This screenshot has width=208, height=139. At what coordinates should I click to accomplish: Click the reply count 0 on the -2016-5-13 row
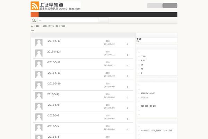point(127,44)
